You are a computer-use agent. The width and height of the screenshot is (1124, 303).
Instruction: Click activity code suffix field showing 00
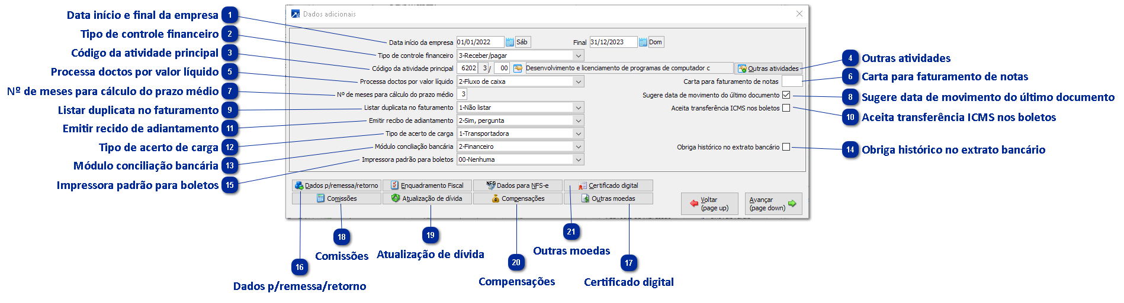coord(502,68)
